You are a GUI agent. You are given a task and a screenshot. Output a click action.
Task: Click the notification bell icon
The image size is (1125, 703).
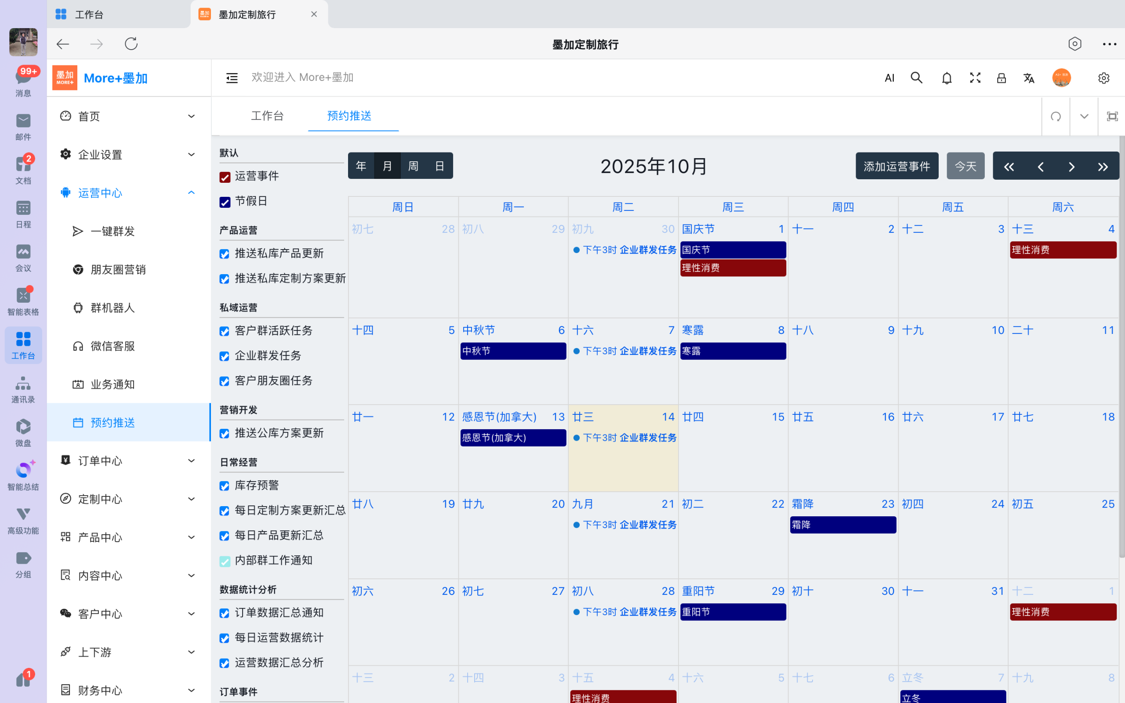tap(947, 78)
